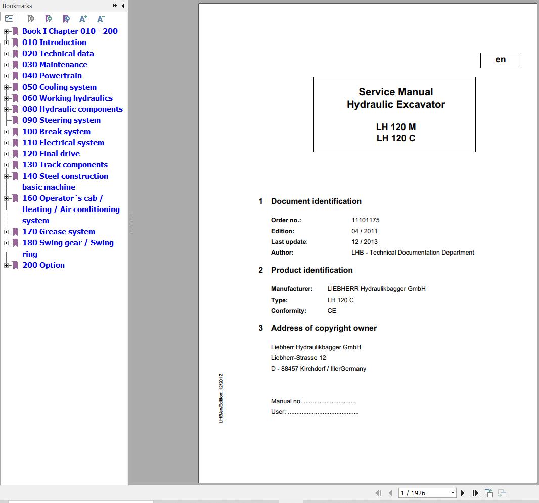Increase bookmark text size with A+

pos(83,19)
